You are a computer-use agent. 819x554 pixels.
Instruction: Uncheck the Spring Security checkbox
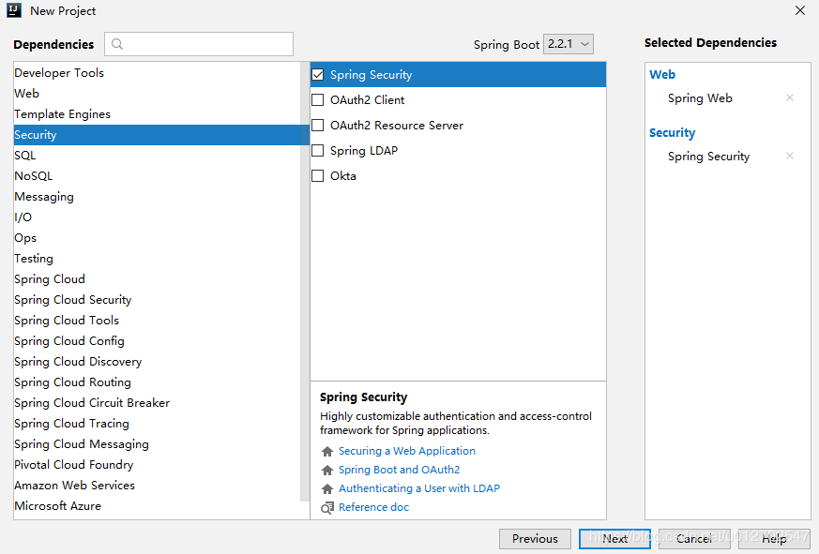318,75
